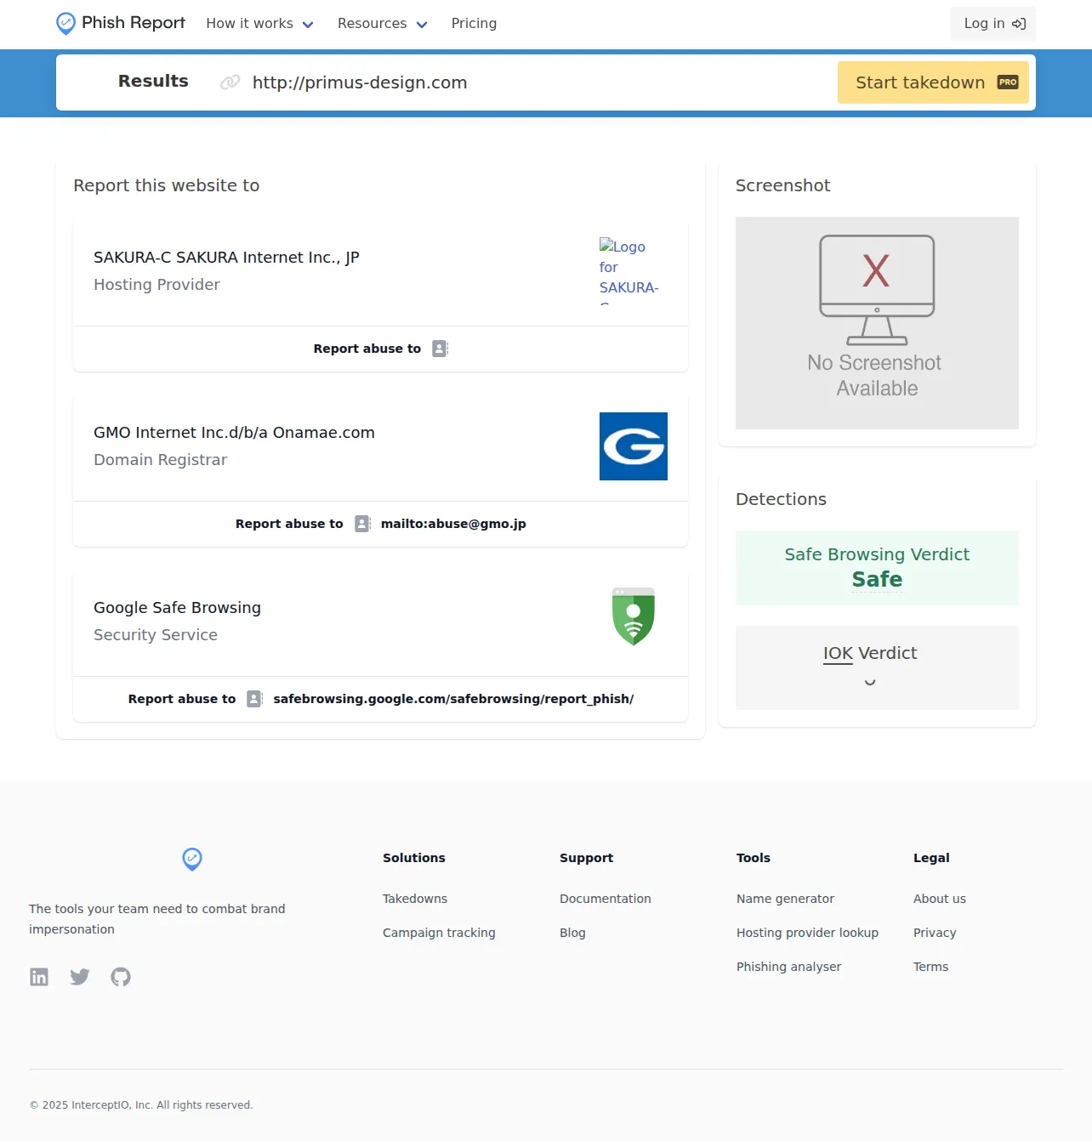Open the safebrowsing report_phish link

click(453, 699)
